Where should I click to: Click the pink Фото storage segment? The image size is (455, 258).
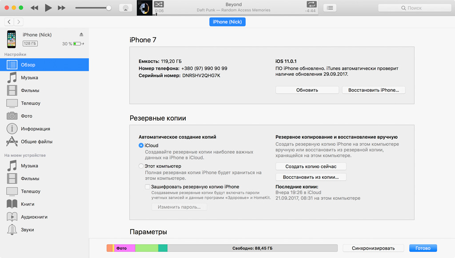tap(124, 248)
